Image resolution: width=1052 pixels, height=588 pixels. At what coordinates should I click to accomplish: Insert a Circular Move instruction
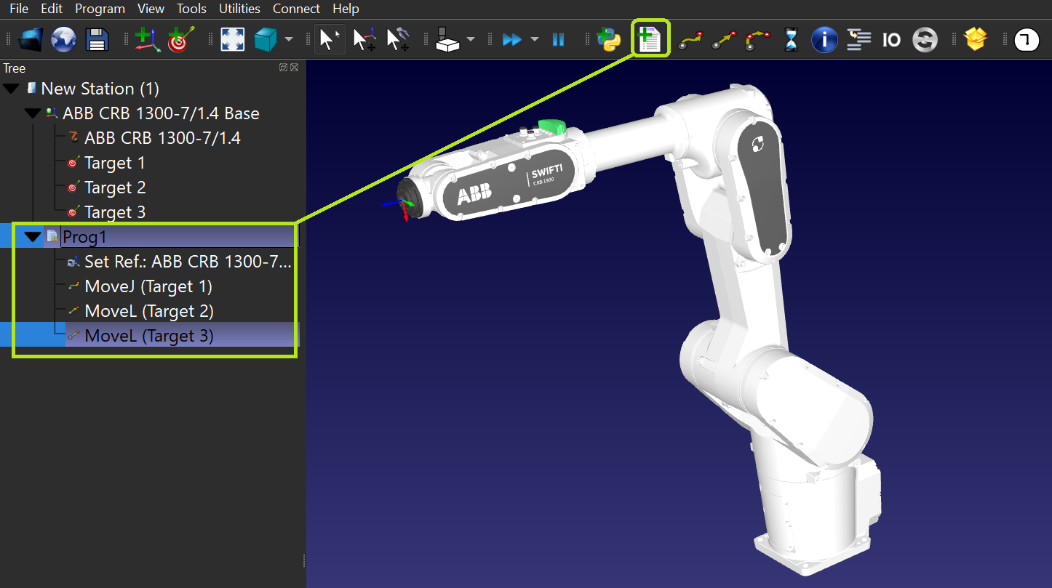point(758,39)
